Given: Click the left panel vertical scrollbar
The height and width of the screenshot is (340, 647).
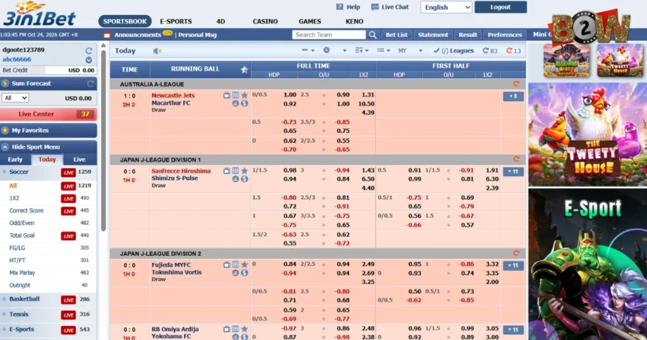Looking at the screenshot, I should tap(104, 140).
